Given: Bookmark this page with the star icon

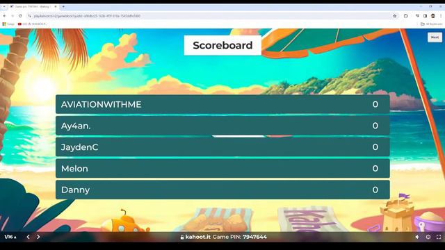Looking at the screenshot, I should click(x=394, y=16).
